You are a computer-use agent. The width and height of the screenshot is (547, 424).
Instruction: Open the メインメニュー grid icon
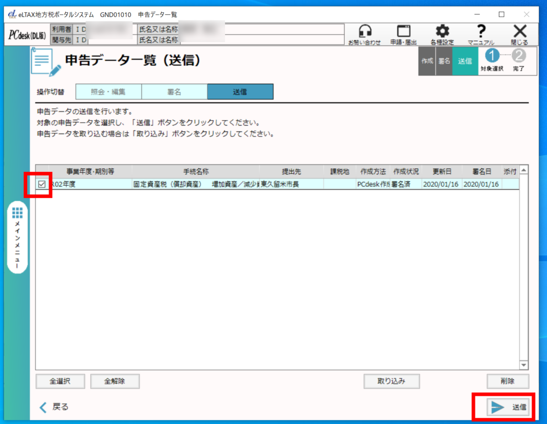[x=18, y=213]
